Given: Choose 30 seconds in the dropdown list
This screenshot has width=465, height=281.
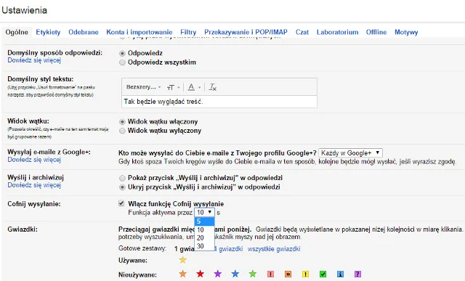Looking at the screenshot, I should 204,246.
